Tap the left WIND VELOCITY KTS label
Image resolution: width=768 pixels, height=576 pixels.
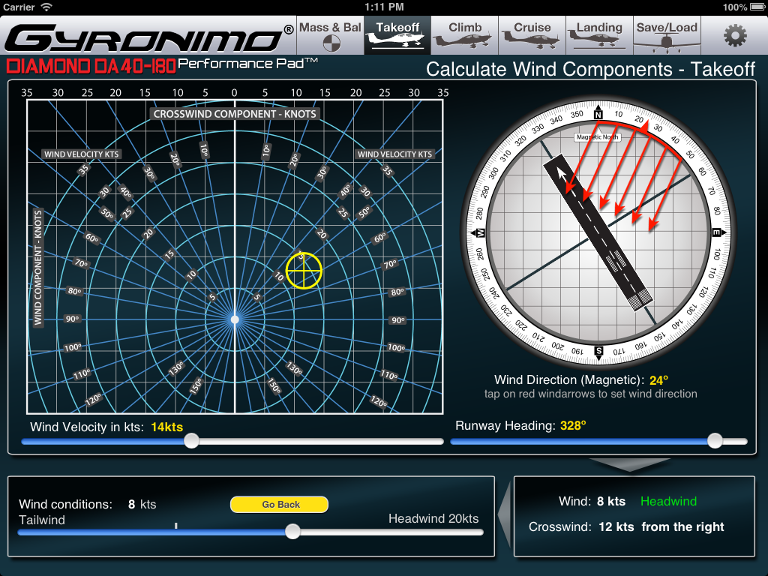[81, 154]
